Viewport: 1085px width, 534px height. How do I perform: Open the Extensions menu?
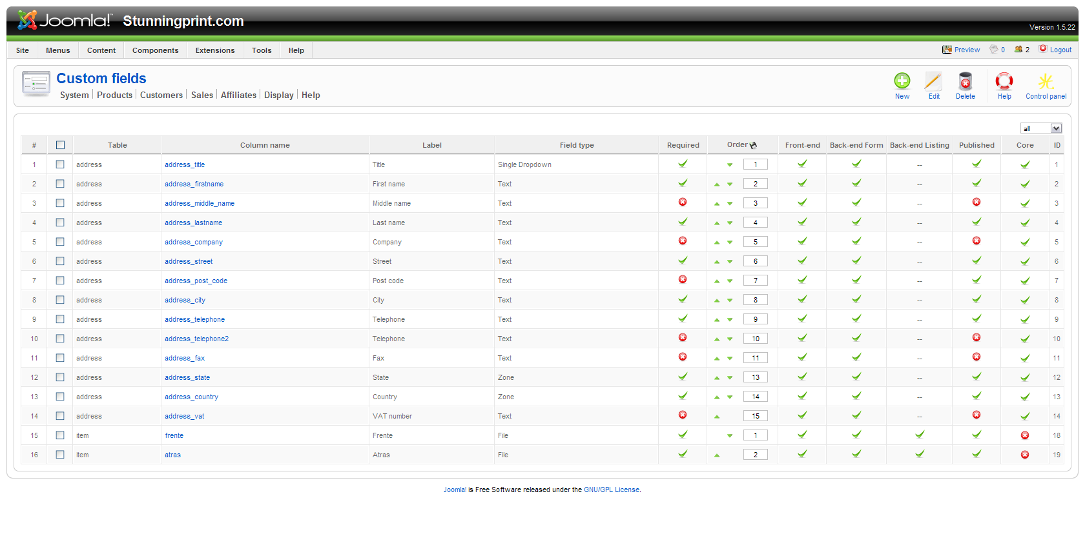tap(215, 50)
